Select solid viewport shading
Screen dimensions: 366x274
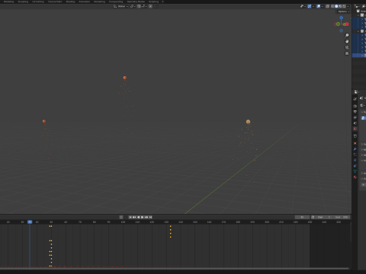click(336, 6)
